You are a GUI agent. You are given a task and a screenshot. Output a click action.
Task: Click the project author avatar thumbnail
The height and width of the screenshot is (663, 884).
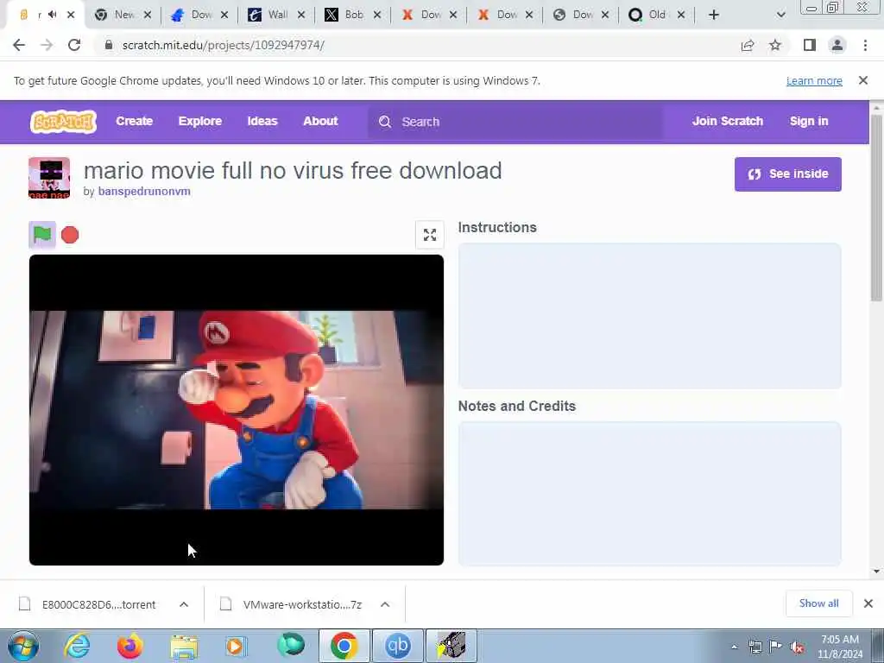(49, 178)
